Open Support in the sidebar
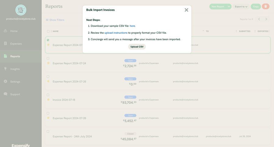 tap(21, 94)
